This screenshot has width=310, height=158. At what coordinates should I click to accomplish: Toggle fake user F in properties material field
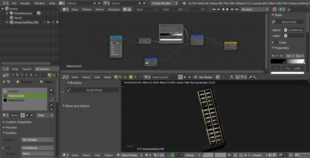coord(23,115)
